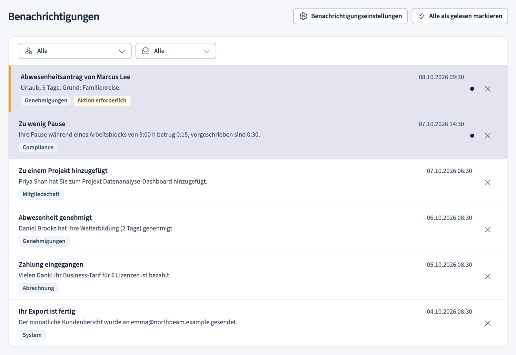Click the timestamp 08.10.2026 09:30

[x=441, y=77]
